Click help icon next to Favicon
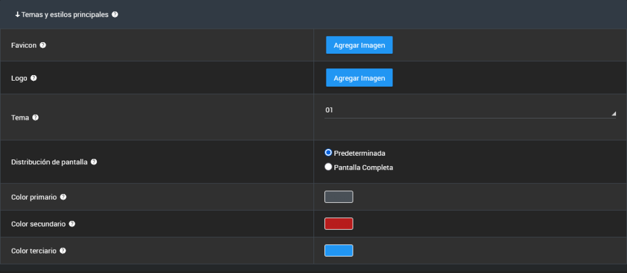 tap(43, 45)
